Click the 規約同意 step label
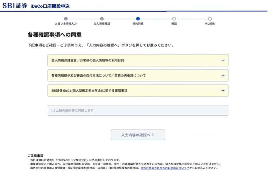The image size is (268, 174). pos(138,24)
